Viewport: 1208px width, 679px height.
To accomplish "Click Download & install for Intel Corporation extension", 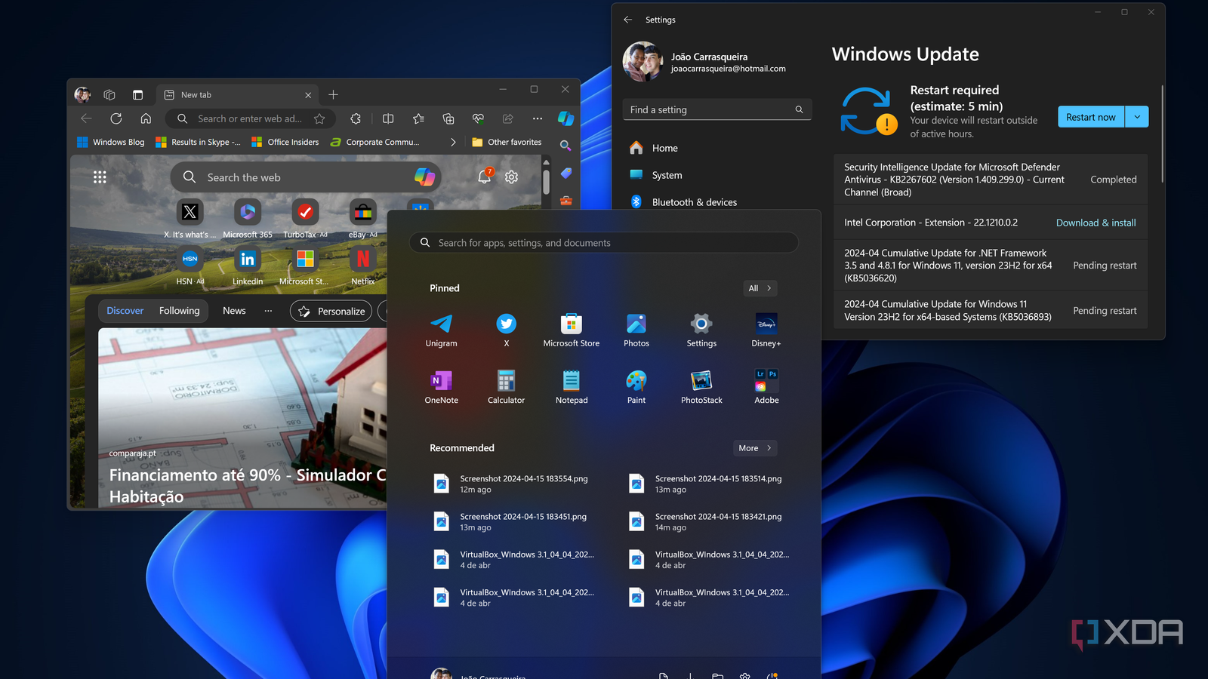I will tap(1096, 222).
